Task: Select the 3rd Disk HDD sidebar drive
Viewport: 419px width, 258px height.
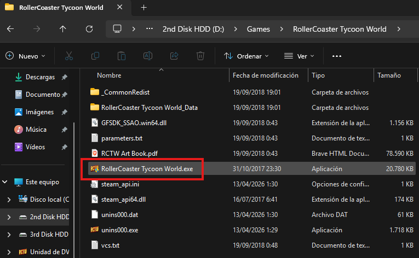Action: 44,234
